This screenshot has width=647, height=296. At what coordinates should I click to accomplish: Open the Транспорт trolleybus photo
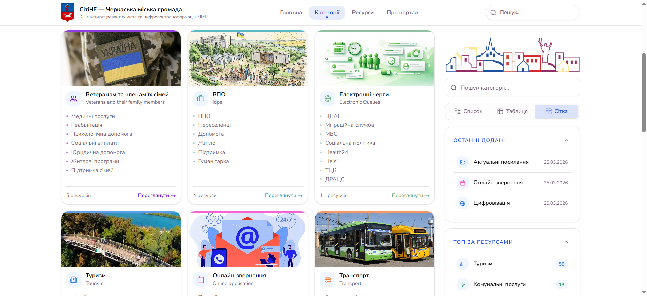click(x=375, y=240)
